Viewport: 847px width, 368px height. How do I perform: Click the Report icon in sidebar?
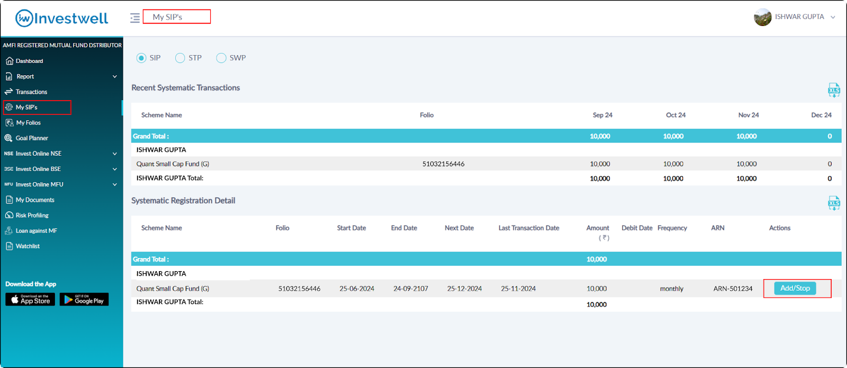tap(9, 76)
